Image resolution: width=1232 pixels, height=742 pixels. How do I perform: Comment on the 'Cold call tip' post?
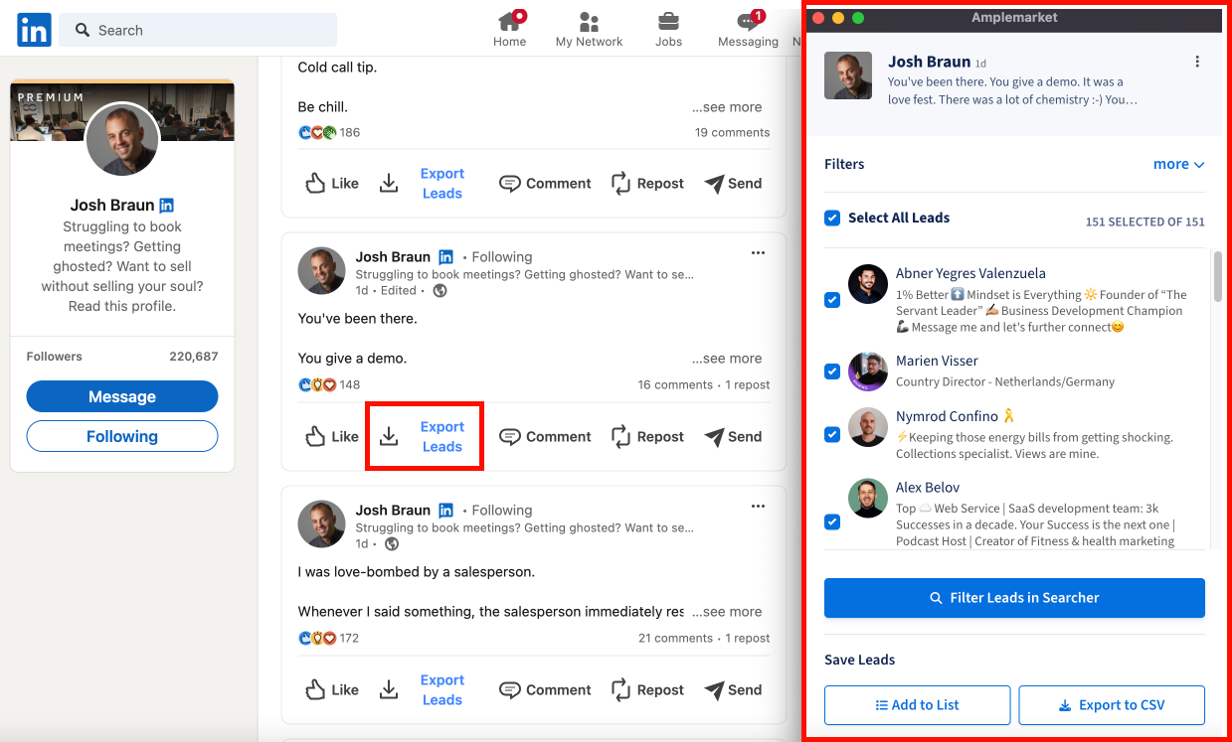click(545, 183)
